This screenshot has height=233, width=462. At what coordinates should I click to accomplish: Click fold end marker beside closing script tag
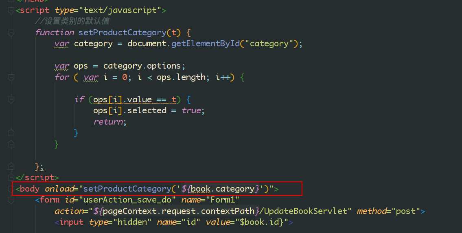[x=11, y=177]
